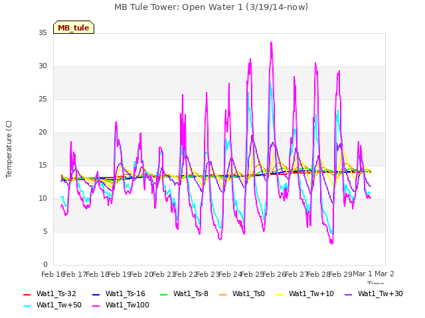425x318 pixels.
Task: Click the y-axis tick value 5
Action: point(45,231)
